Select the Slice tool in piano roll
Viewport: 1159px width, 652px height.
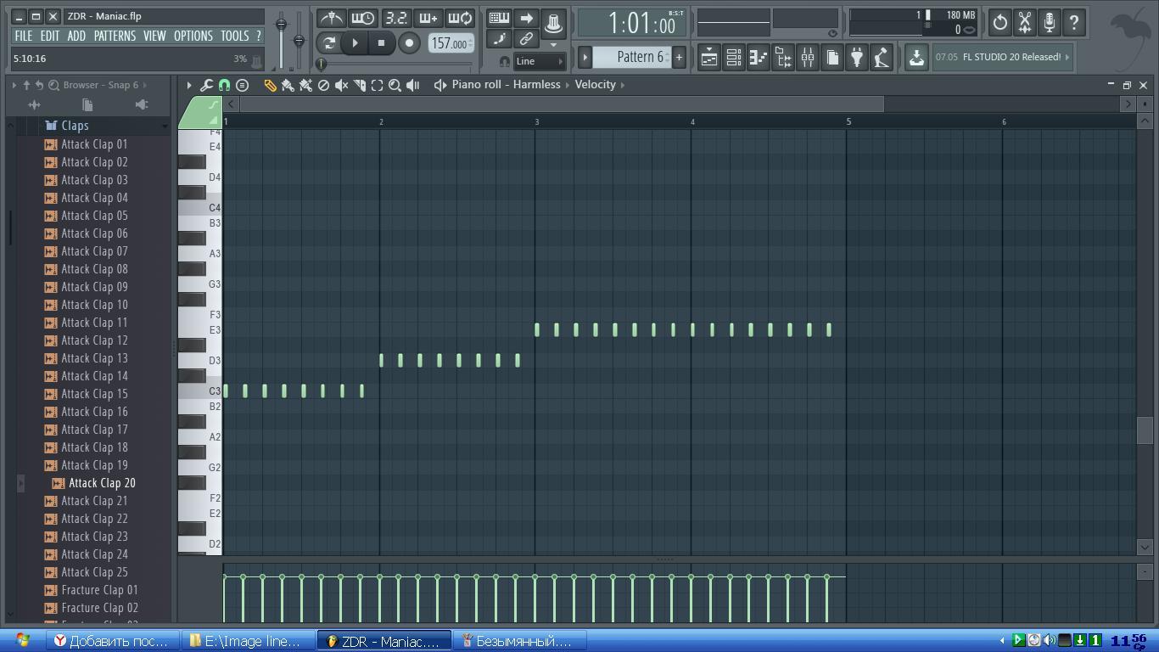[x=359, y=85]
